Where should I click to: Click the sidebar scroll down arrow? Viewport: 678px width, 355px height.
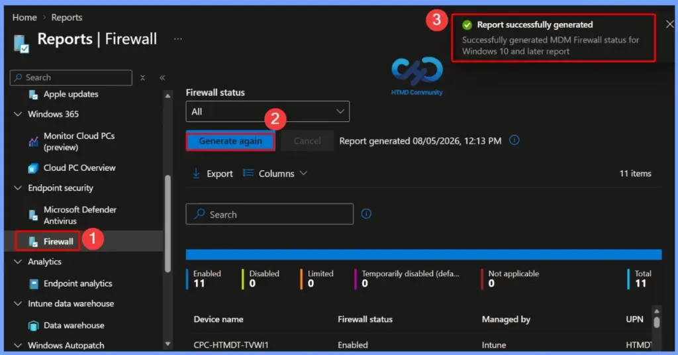pyautogui.click(x=168, y=344)
